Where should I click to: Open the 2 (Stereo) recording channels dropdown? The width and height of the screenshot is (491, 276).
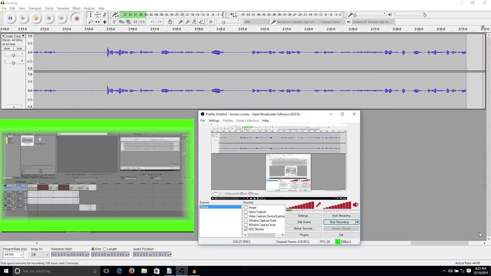point(332,22)
